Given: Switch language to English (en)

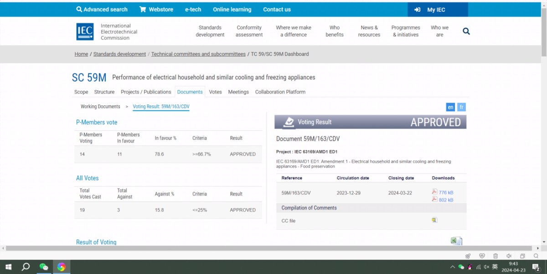Looking at the screenshot, I should click(x=450, y=107).
